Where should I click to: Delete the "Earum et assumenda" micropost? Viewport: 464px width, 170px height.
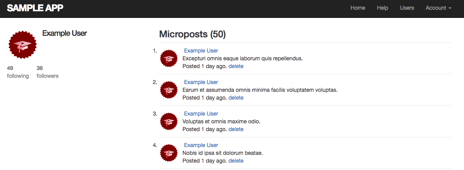[x=236, y=98]
